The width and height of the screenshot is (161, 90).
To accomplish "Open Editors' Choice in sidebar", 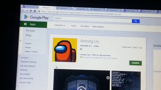I will click(x=31, y=52).
